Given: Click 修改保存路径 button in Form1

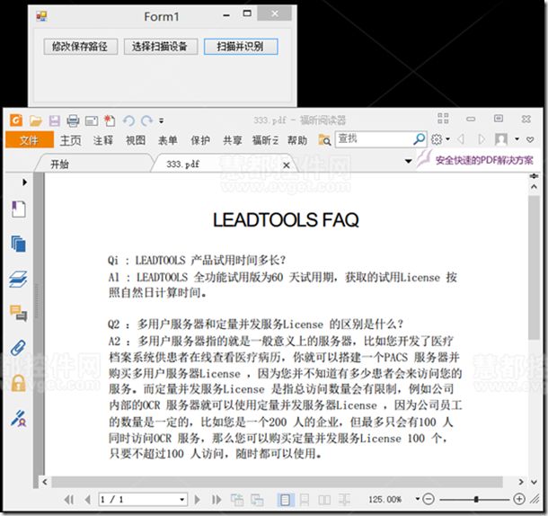Looking at the screenshot, I should pos(80,47).
